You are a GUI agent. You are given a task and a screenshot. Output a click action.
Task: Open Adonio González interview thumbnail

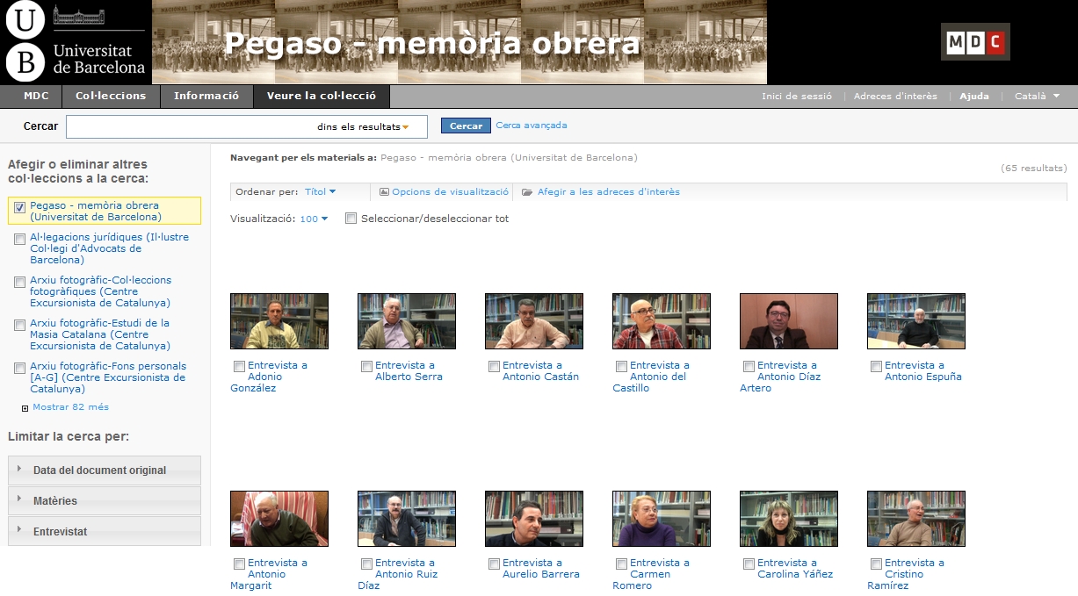pyautogui.click(x=279, y=321)
